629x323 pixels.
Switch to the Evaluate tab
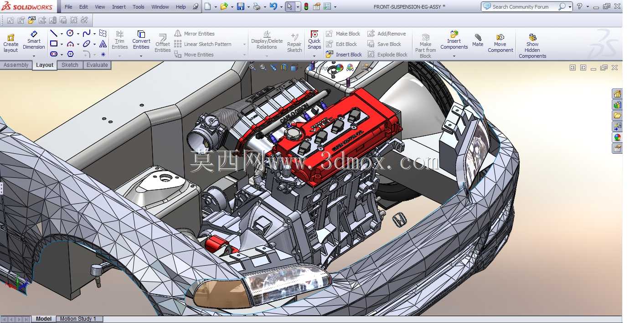(97, 65)
